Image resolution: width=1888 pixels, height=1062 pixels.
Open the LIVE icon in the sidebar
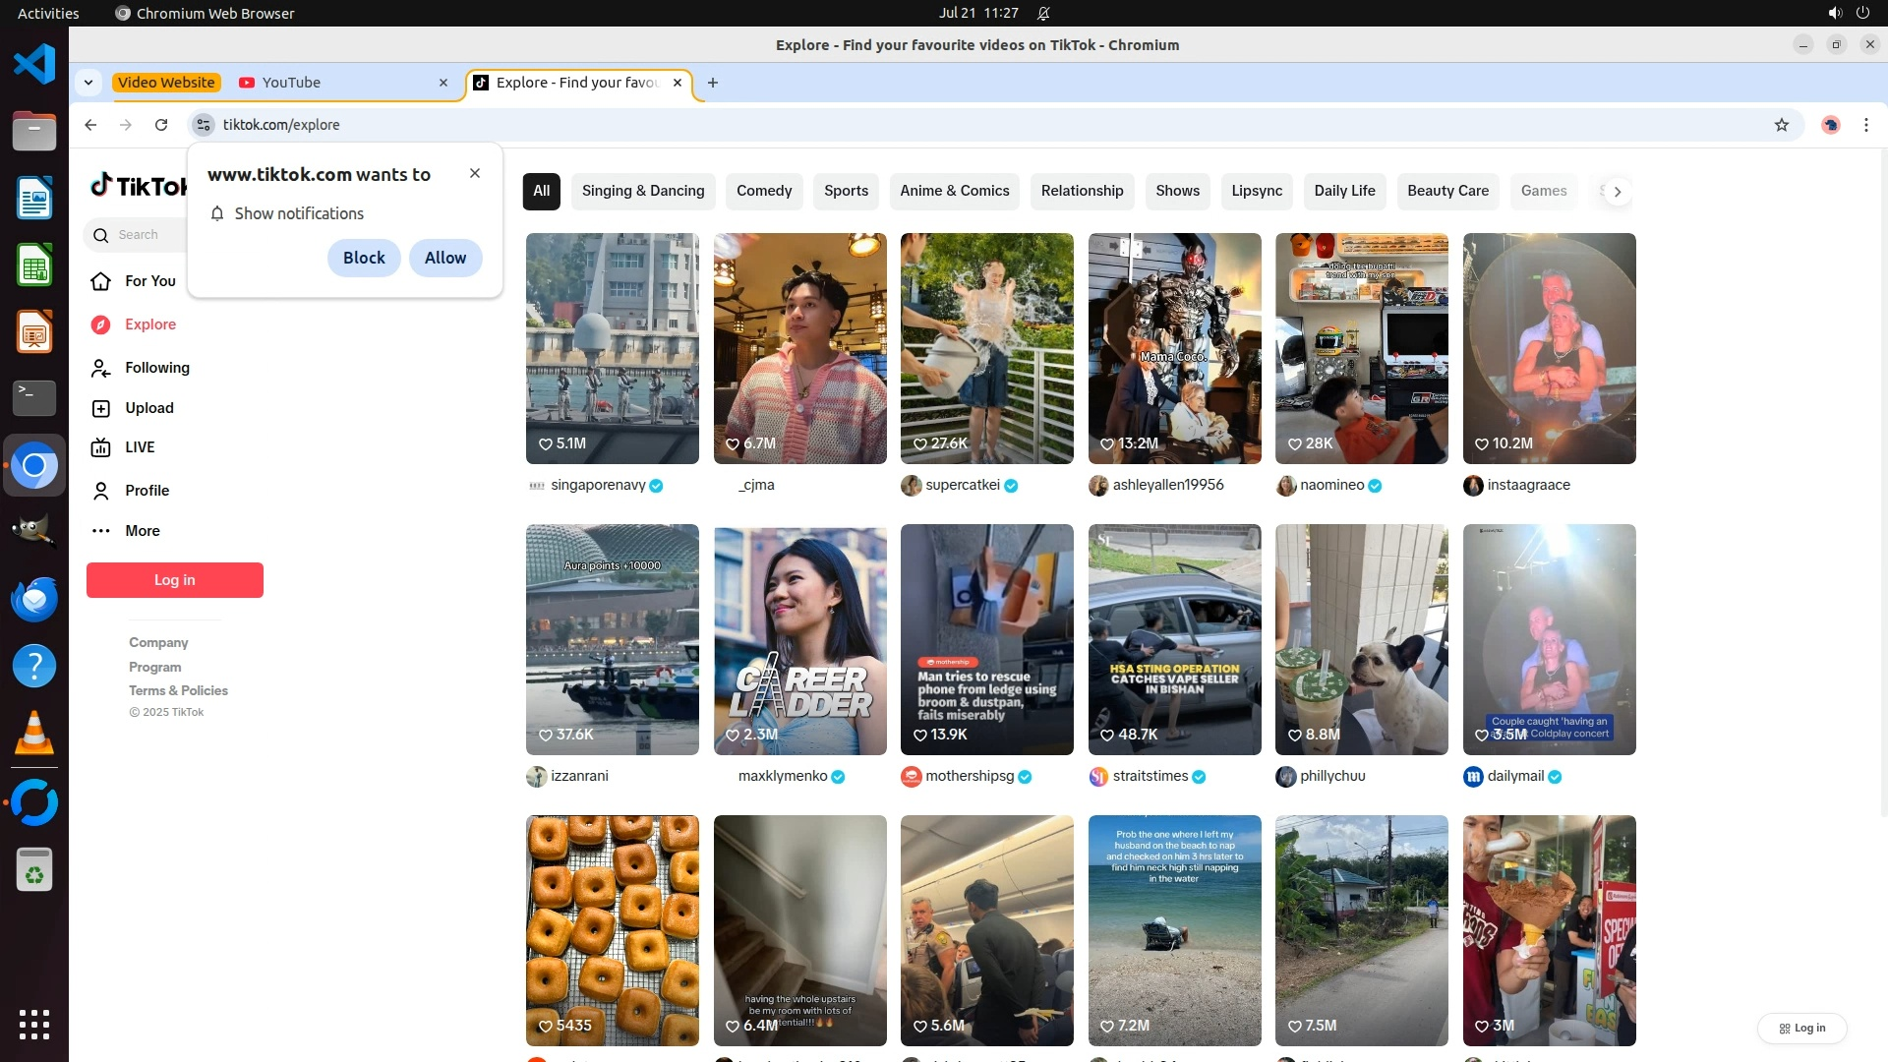(x=100, y=447)
